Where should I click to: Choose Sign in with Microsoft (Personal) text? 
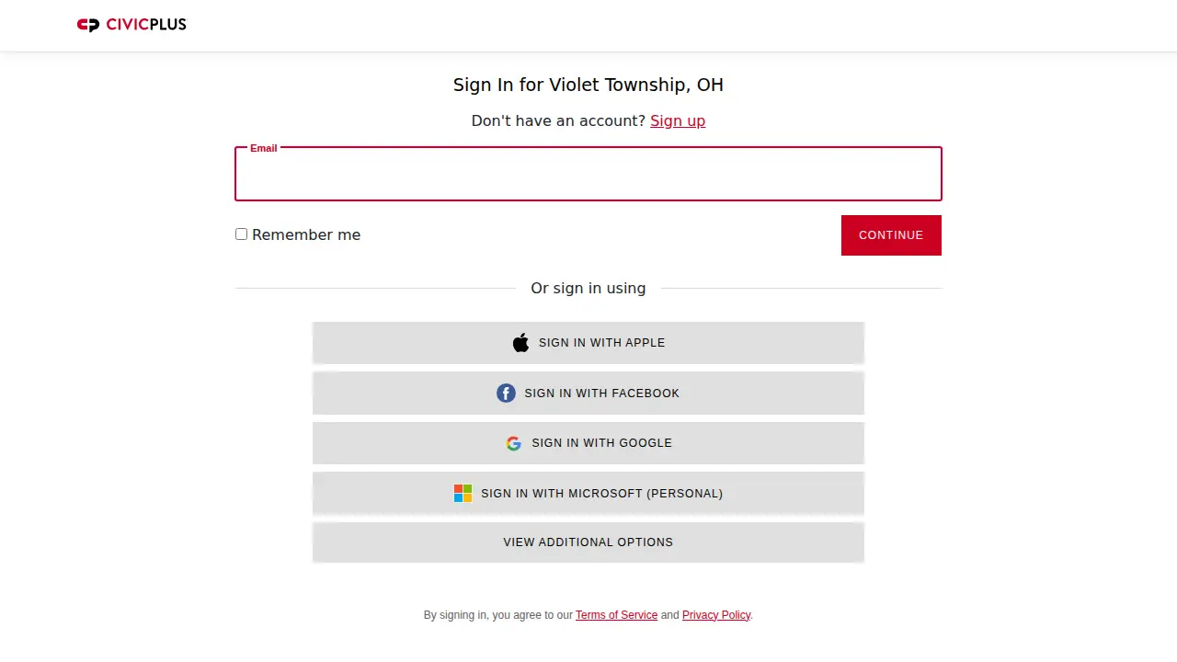[x=601, y=494]
